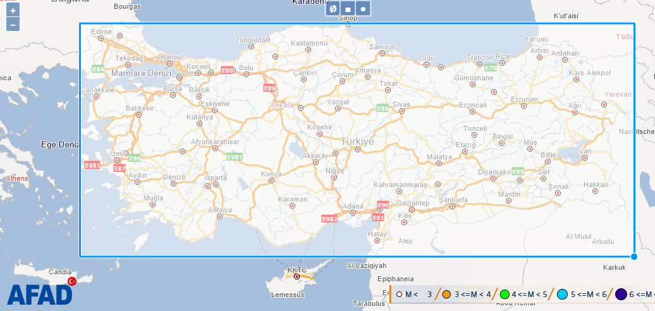Click the Afyonkarahisar city label
Screen dimensions: 655x311
click(215, 142)
